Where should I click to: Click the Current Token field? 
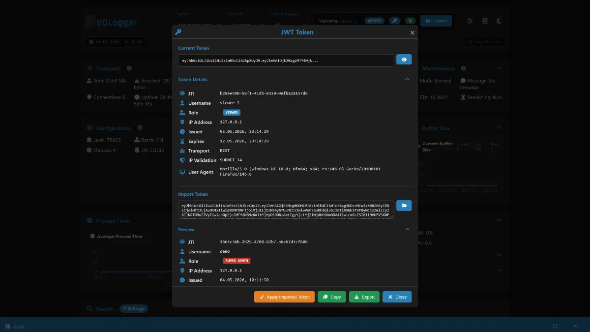click(x=286, y=60)
